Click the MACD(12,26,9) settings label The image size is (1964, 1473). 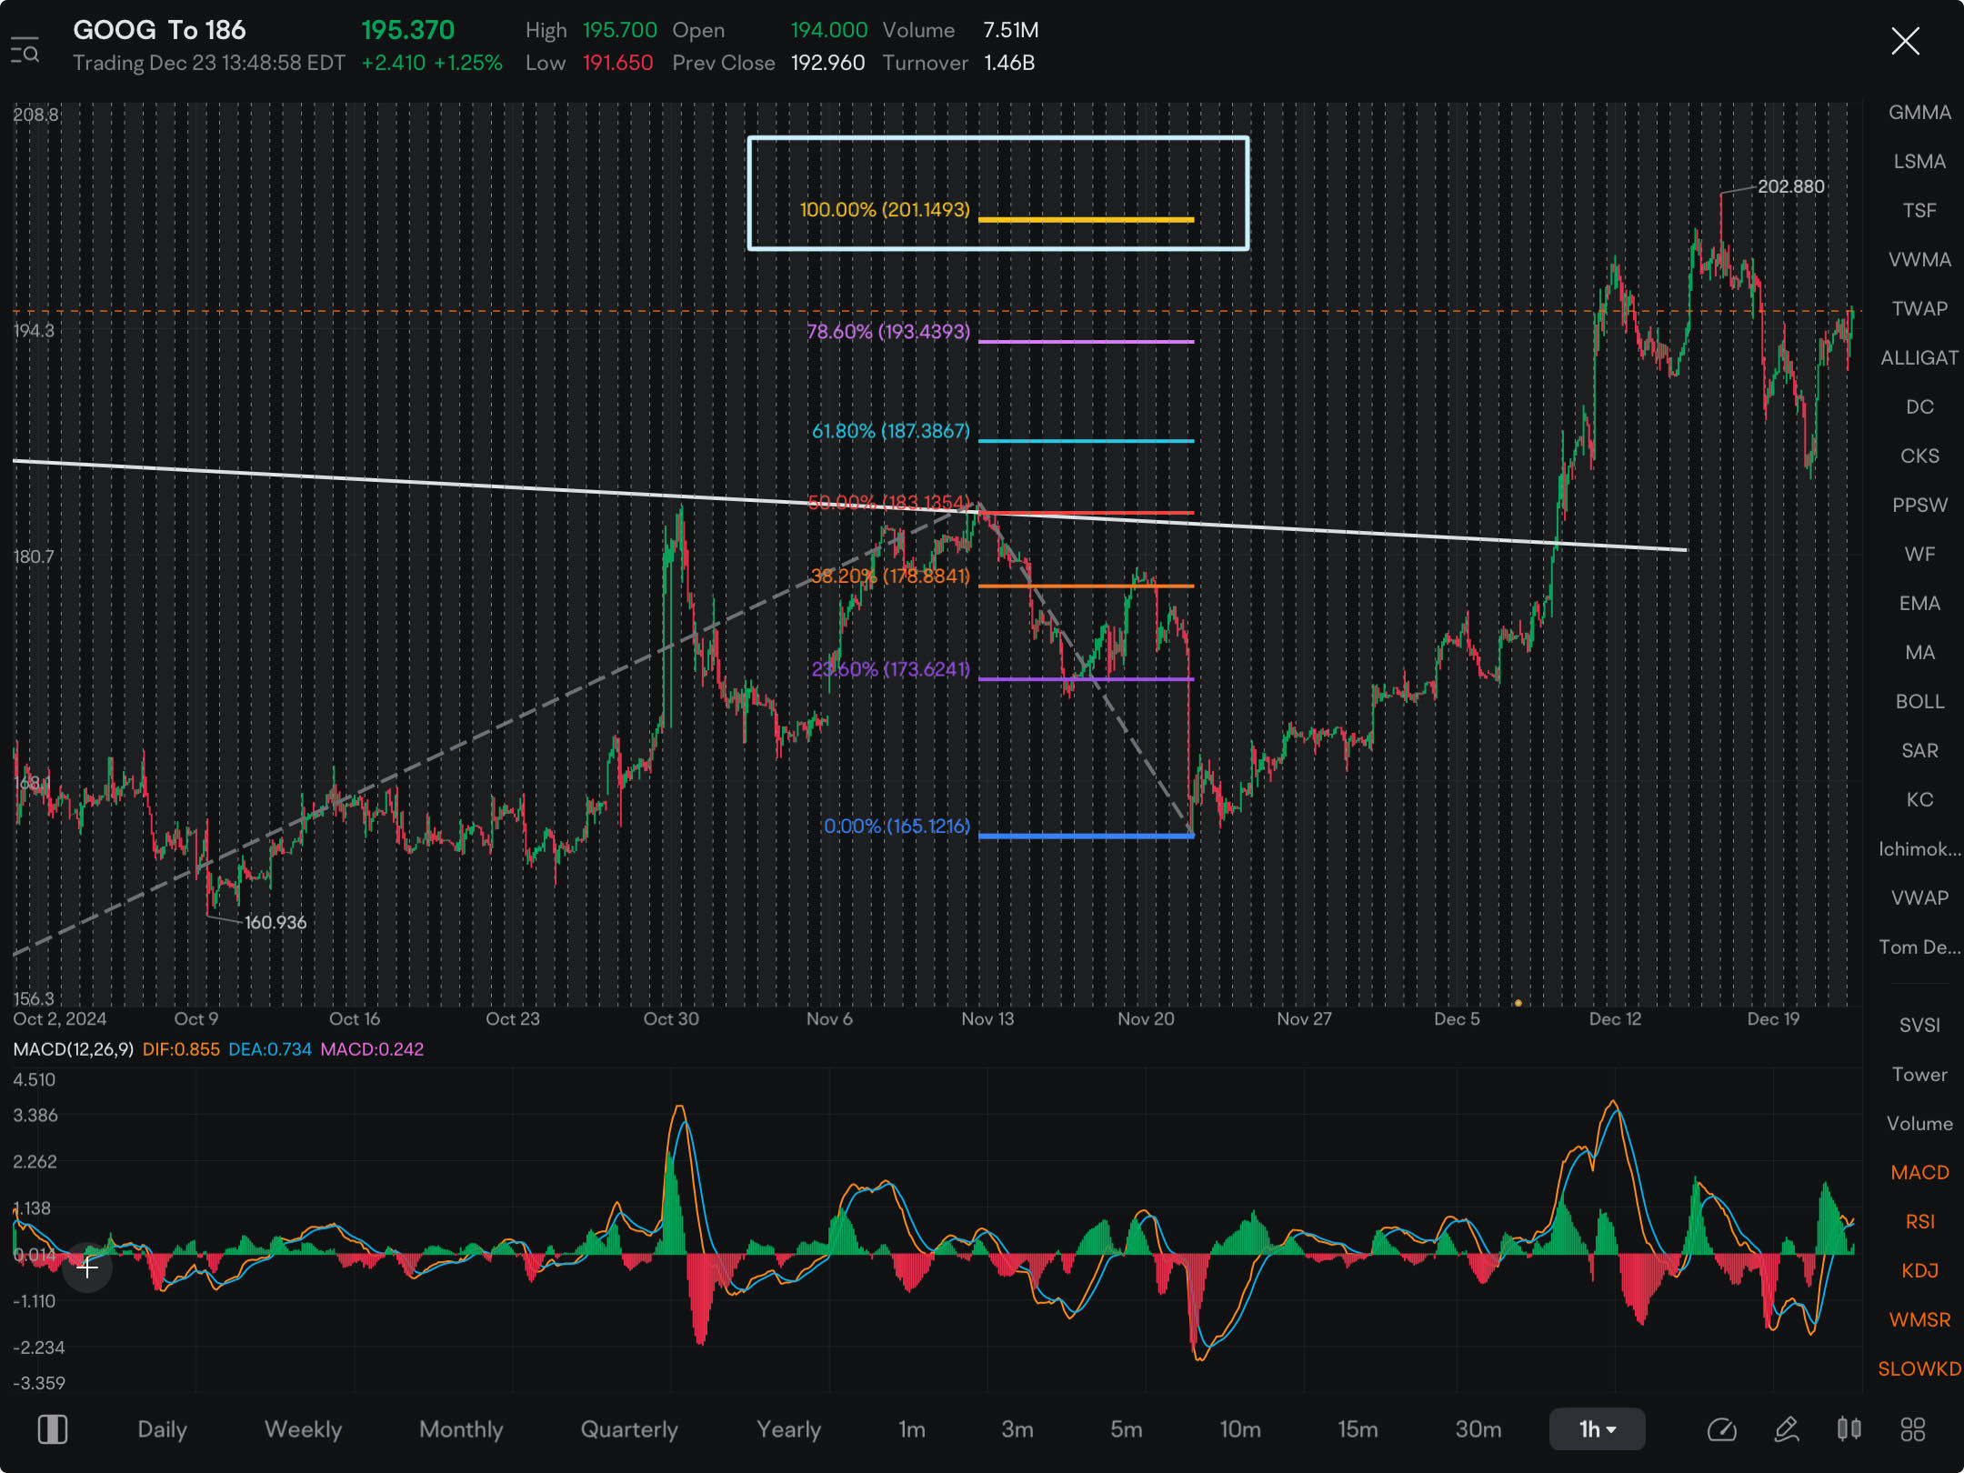(x=74, y=1049)
